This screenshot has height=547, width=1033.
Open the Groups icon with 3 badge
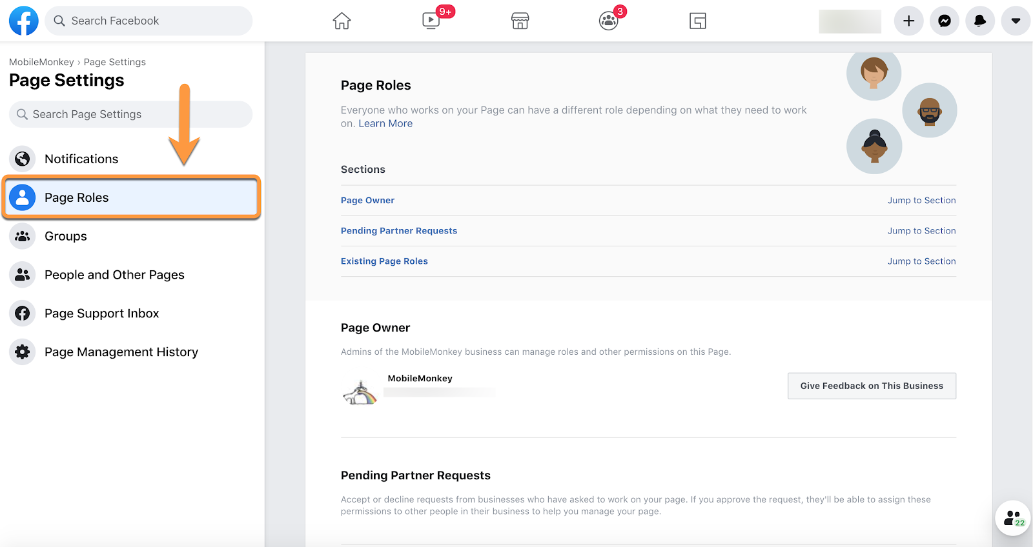[608, 21]
